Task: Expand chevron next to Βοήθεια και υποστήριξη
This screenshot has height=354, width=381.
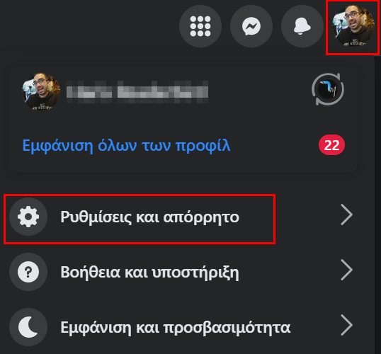Action: tap(347, 270)
